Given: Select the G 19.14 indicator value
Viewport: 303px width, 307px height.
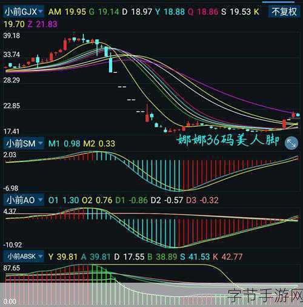Looking at the screenshot, I should point(104,12).
